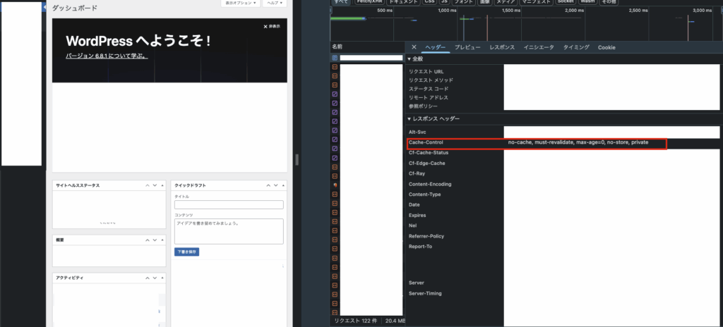The width and height of the screenshot is (723, 327).
Task: Close the request details panel
Action: tap(414, 47)
